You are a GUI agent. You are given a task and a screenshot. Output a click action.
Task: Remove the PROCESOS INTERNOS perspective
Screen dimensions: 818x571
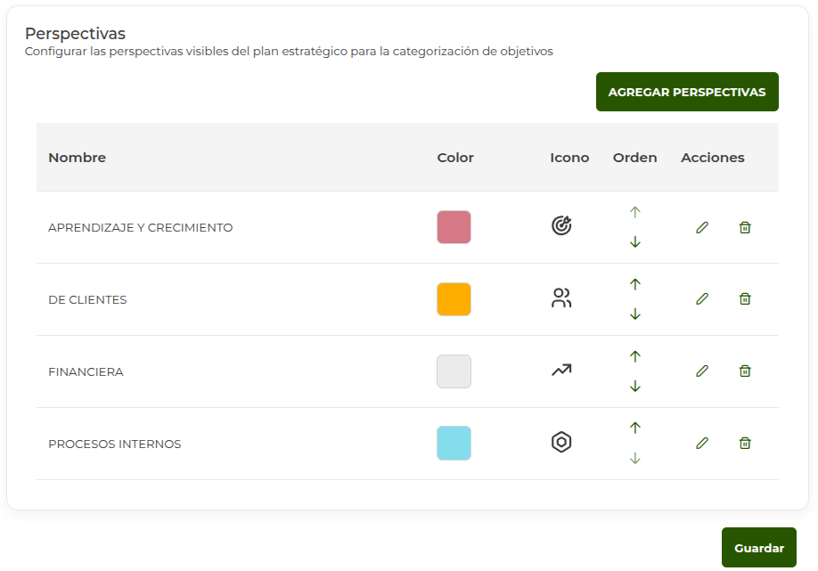pyautogui.click(x=745, y=443)
